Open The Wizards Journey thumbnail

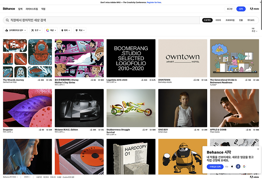[27, 58]
